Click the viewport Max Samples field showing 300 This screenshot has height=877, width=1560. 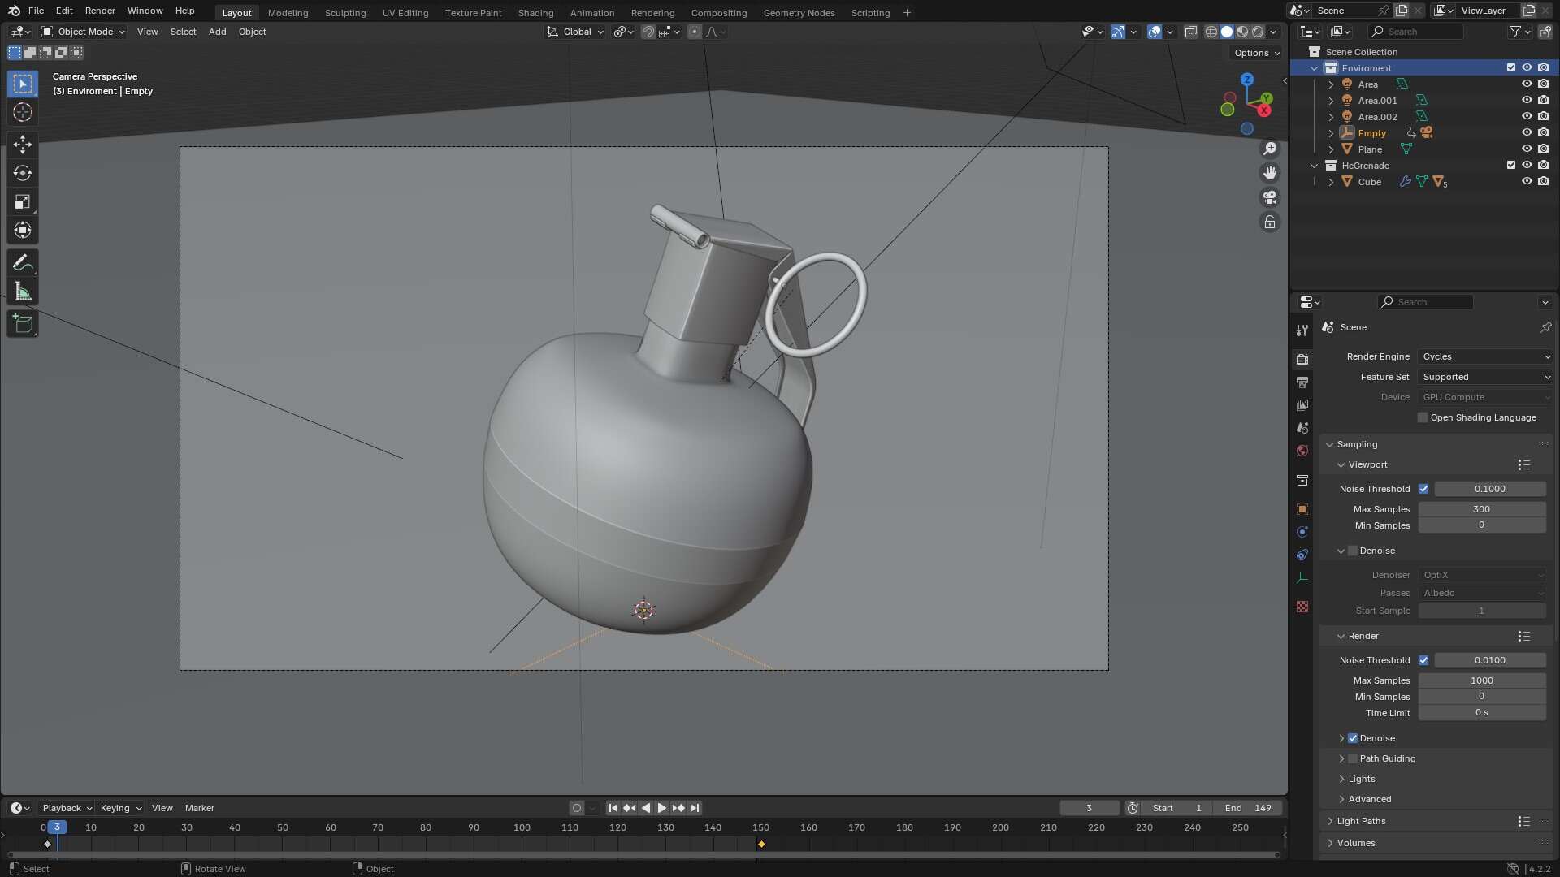pyautogui.click(x=1481, y=509)
